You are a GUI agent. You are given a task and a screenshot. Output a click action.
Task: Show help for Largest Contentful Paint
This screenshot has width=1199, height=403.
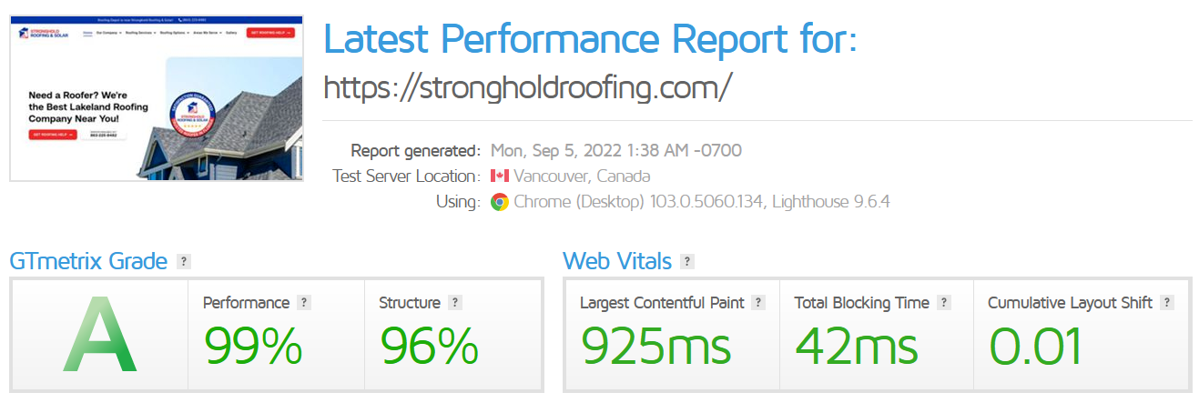758,303
